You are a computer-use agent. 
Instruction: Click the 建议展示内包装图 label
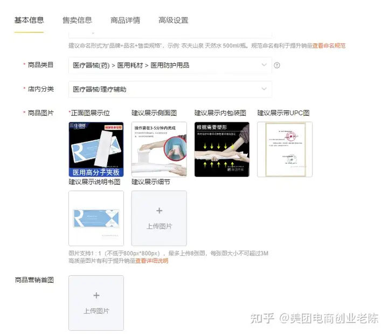click(220, 113)
